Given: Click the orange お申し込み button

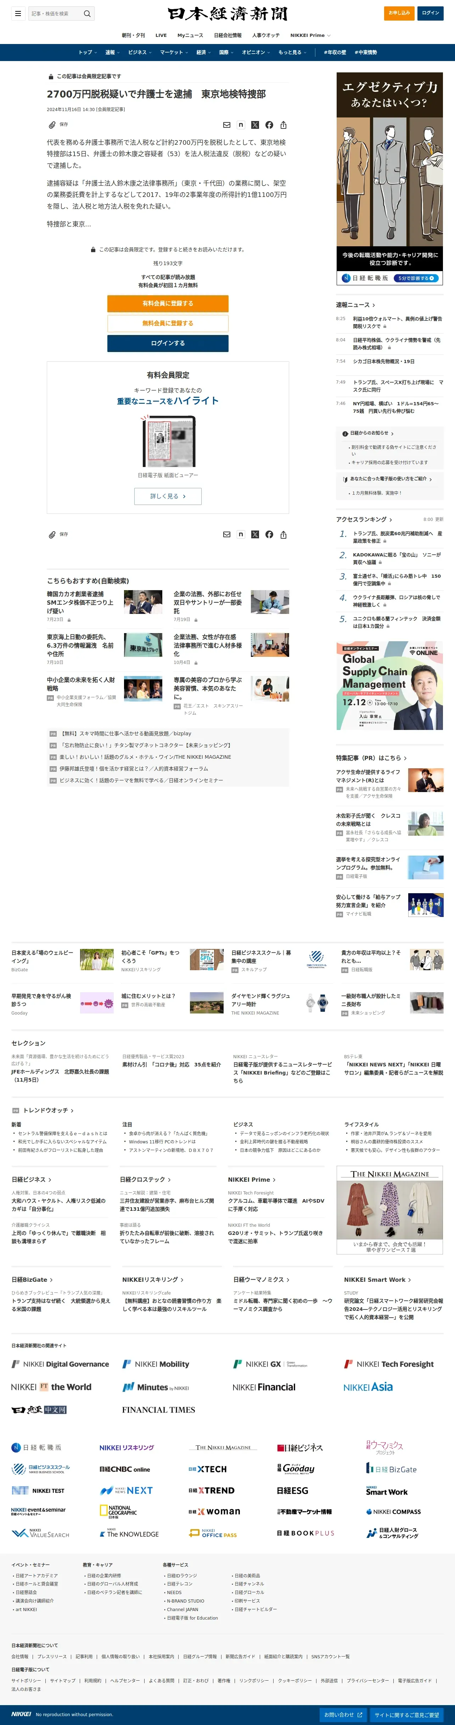Looking at the screenshot, I should click(399, 13).
